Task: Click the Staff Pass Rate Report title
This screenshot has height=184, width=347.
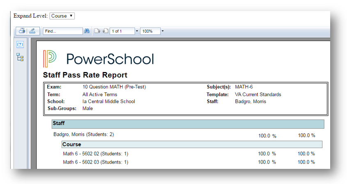Action: point(85,75)
